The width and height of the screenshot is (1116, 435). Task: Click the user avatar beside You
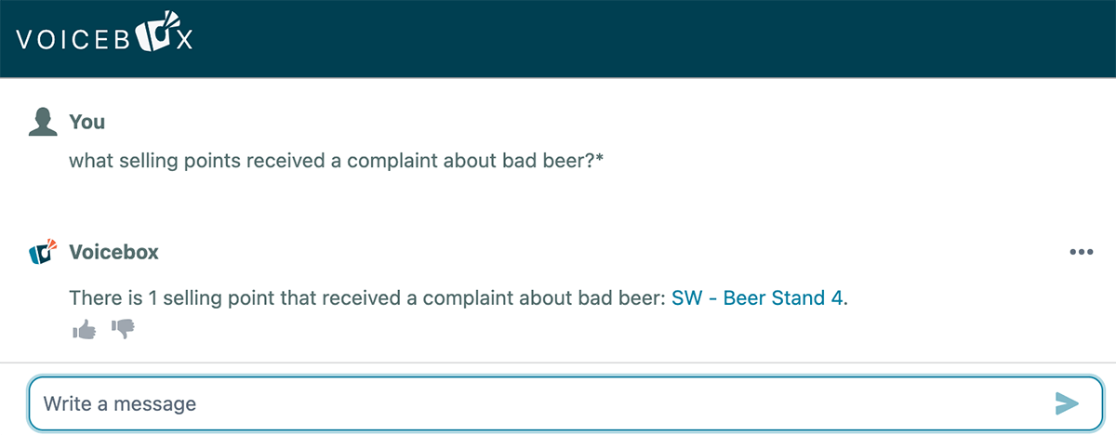[43, 122]
